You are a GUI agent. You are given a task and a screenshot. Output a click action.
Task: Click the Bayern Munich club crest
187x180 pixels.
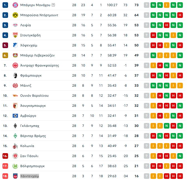click(x=15, y=5)
